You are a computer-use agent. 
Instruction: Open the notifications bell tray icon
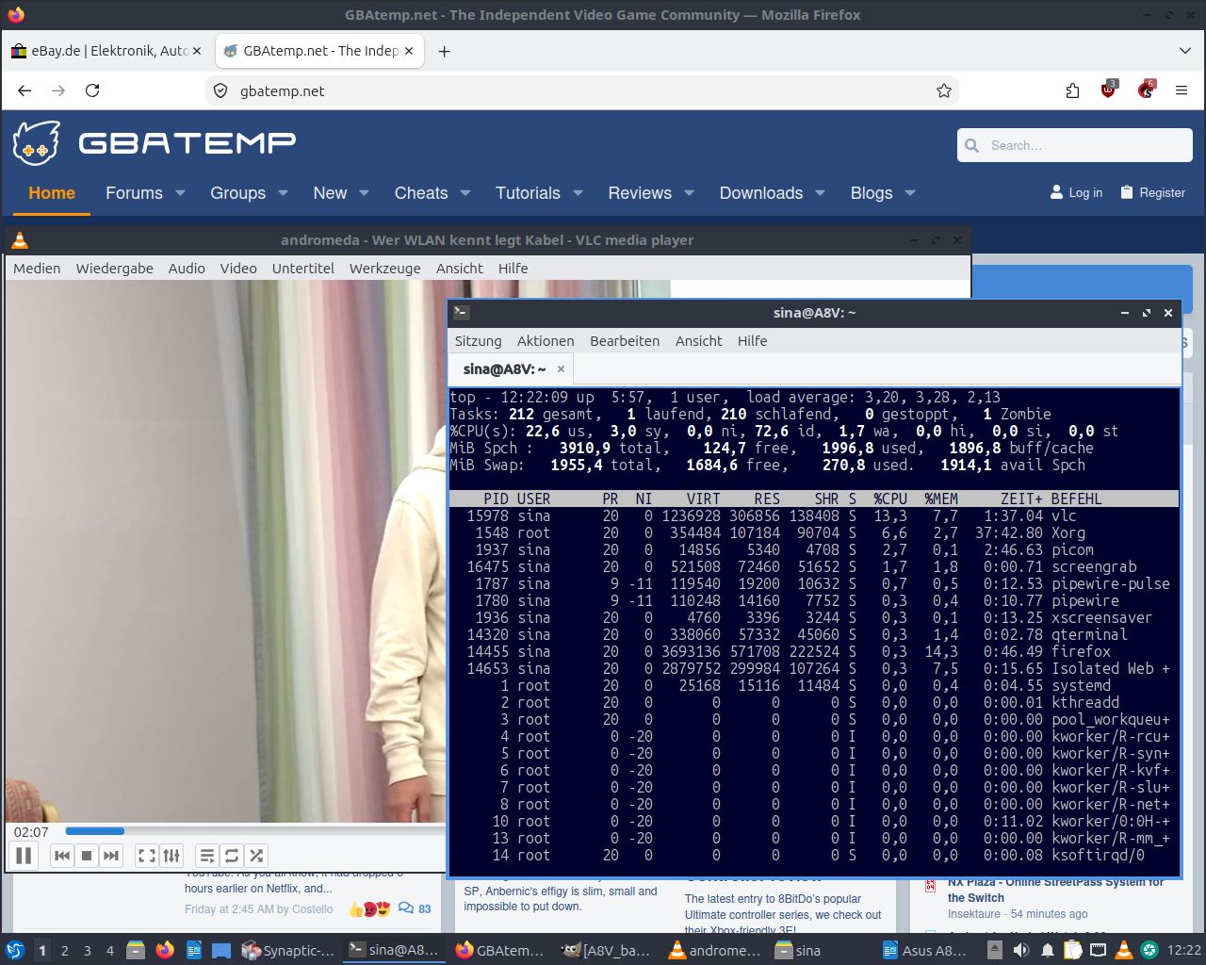click(x=1047, y=950)
